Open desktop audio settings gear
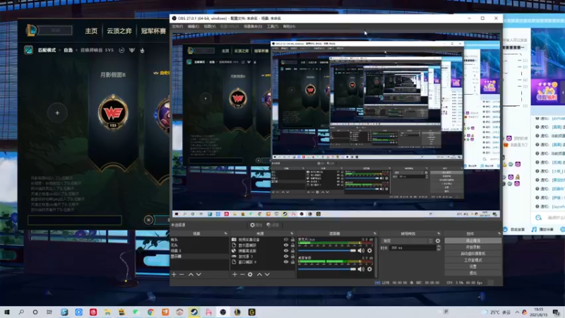The image size is (565, 318). 369,269
